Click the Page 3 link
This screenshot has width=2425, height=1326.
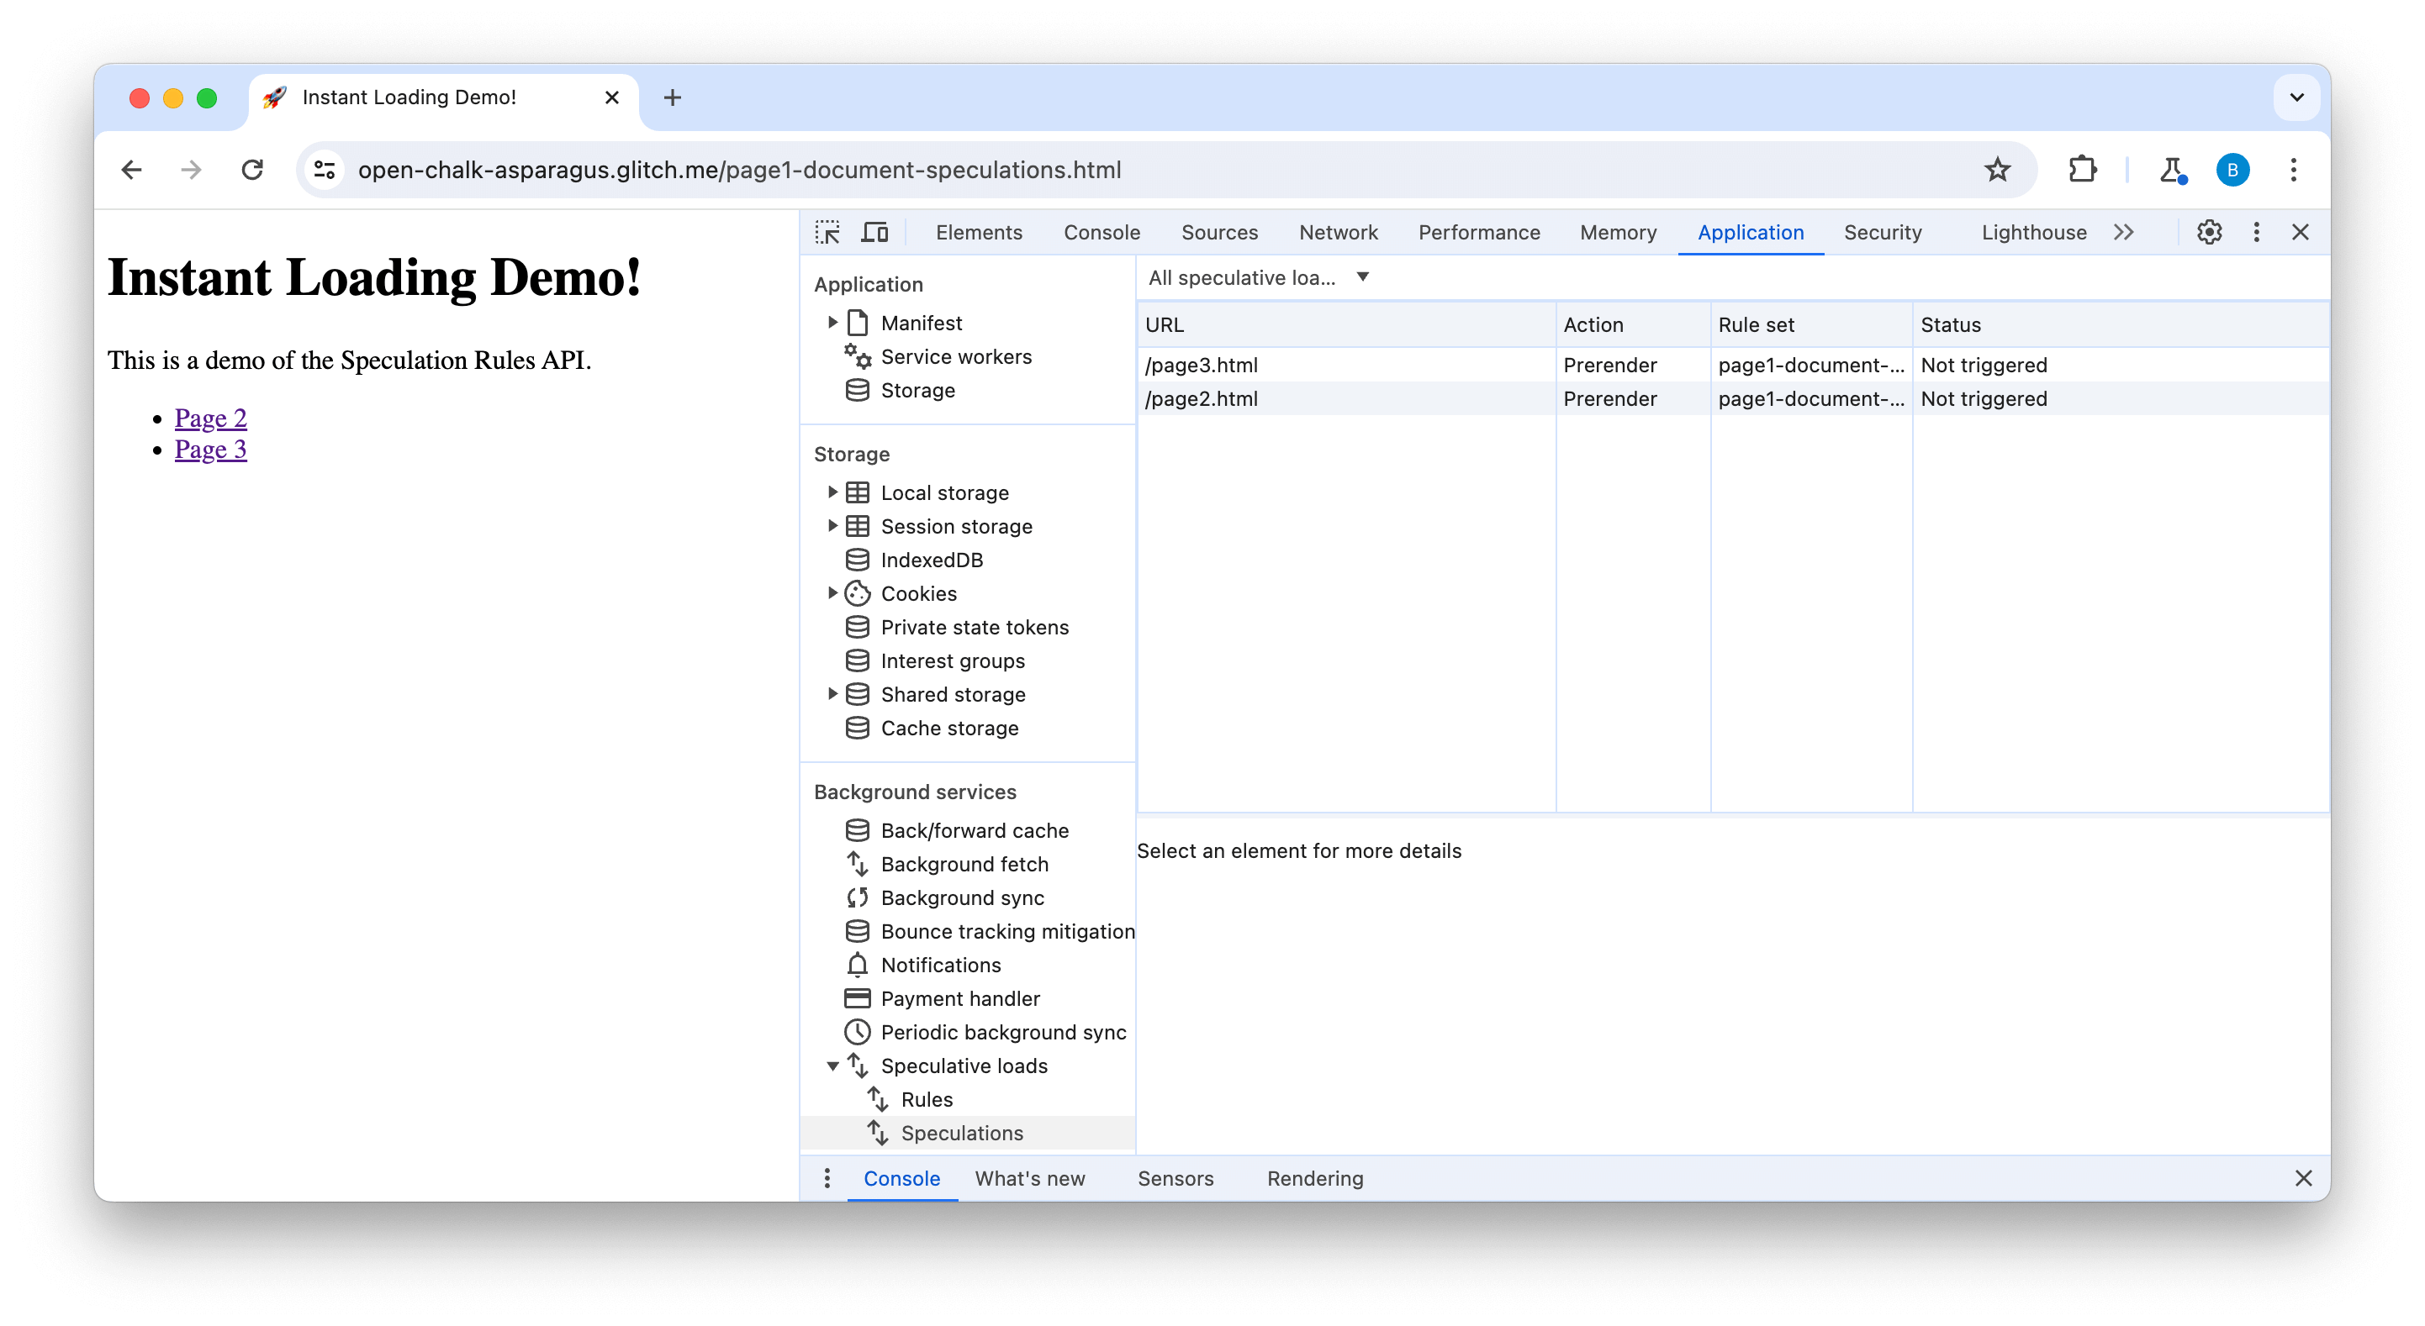click(209, 449)
